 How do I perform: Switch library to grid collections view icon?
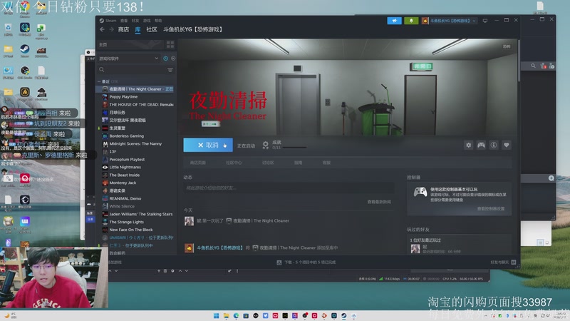170,45
